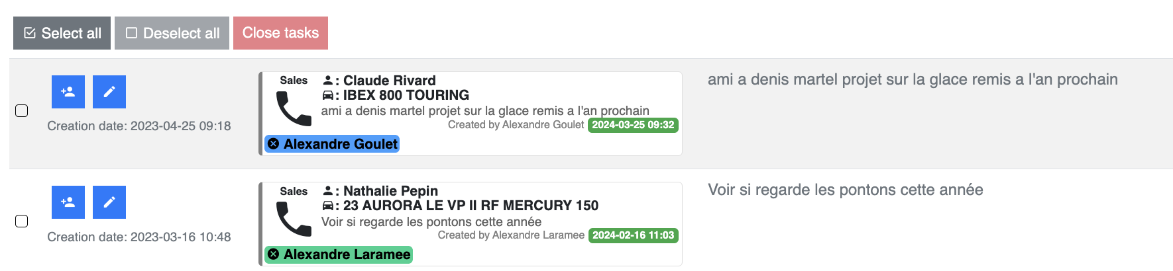Click assign-user icon for Nathalie Pepin task
This screenshot has height=271, width=1173.
tap(68, 202)
